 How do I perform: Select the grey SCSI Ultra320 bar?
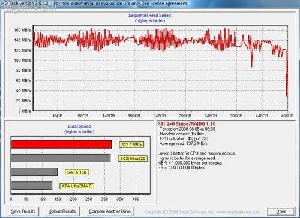pos(61,158)
